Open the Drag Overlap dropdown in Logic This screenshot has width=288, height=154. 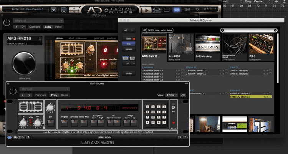point(262,2)
